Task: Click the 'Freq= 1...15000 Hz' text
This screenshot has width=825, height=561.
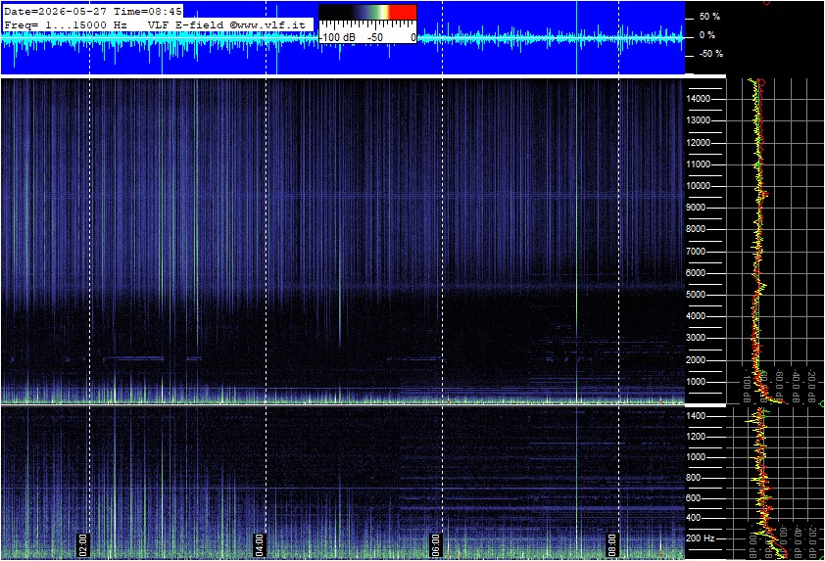Action: (x=66, y=24)
